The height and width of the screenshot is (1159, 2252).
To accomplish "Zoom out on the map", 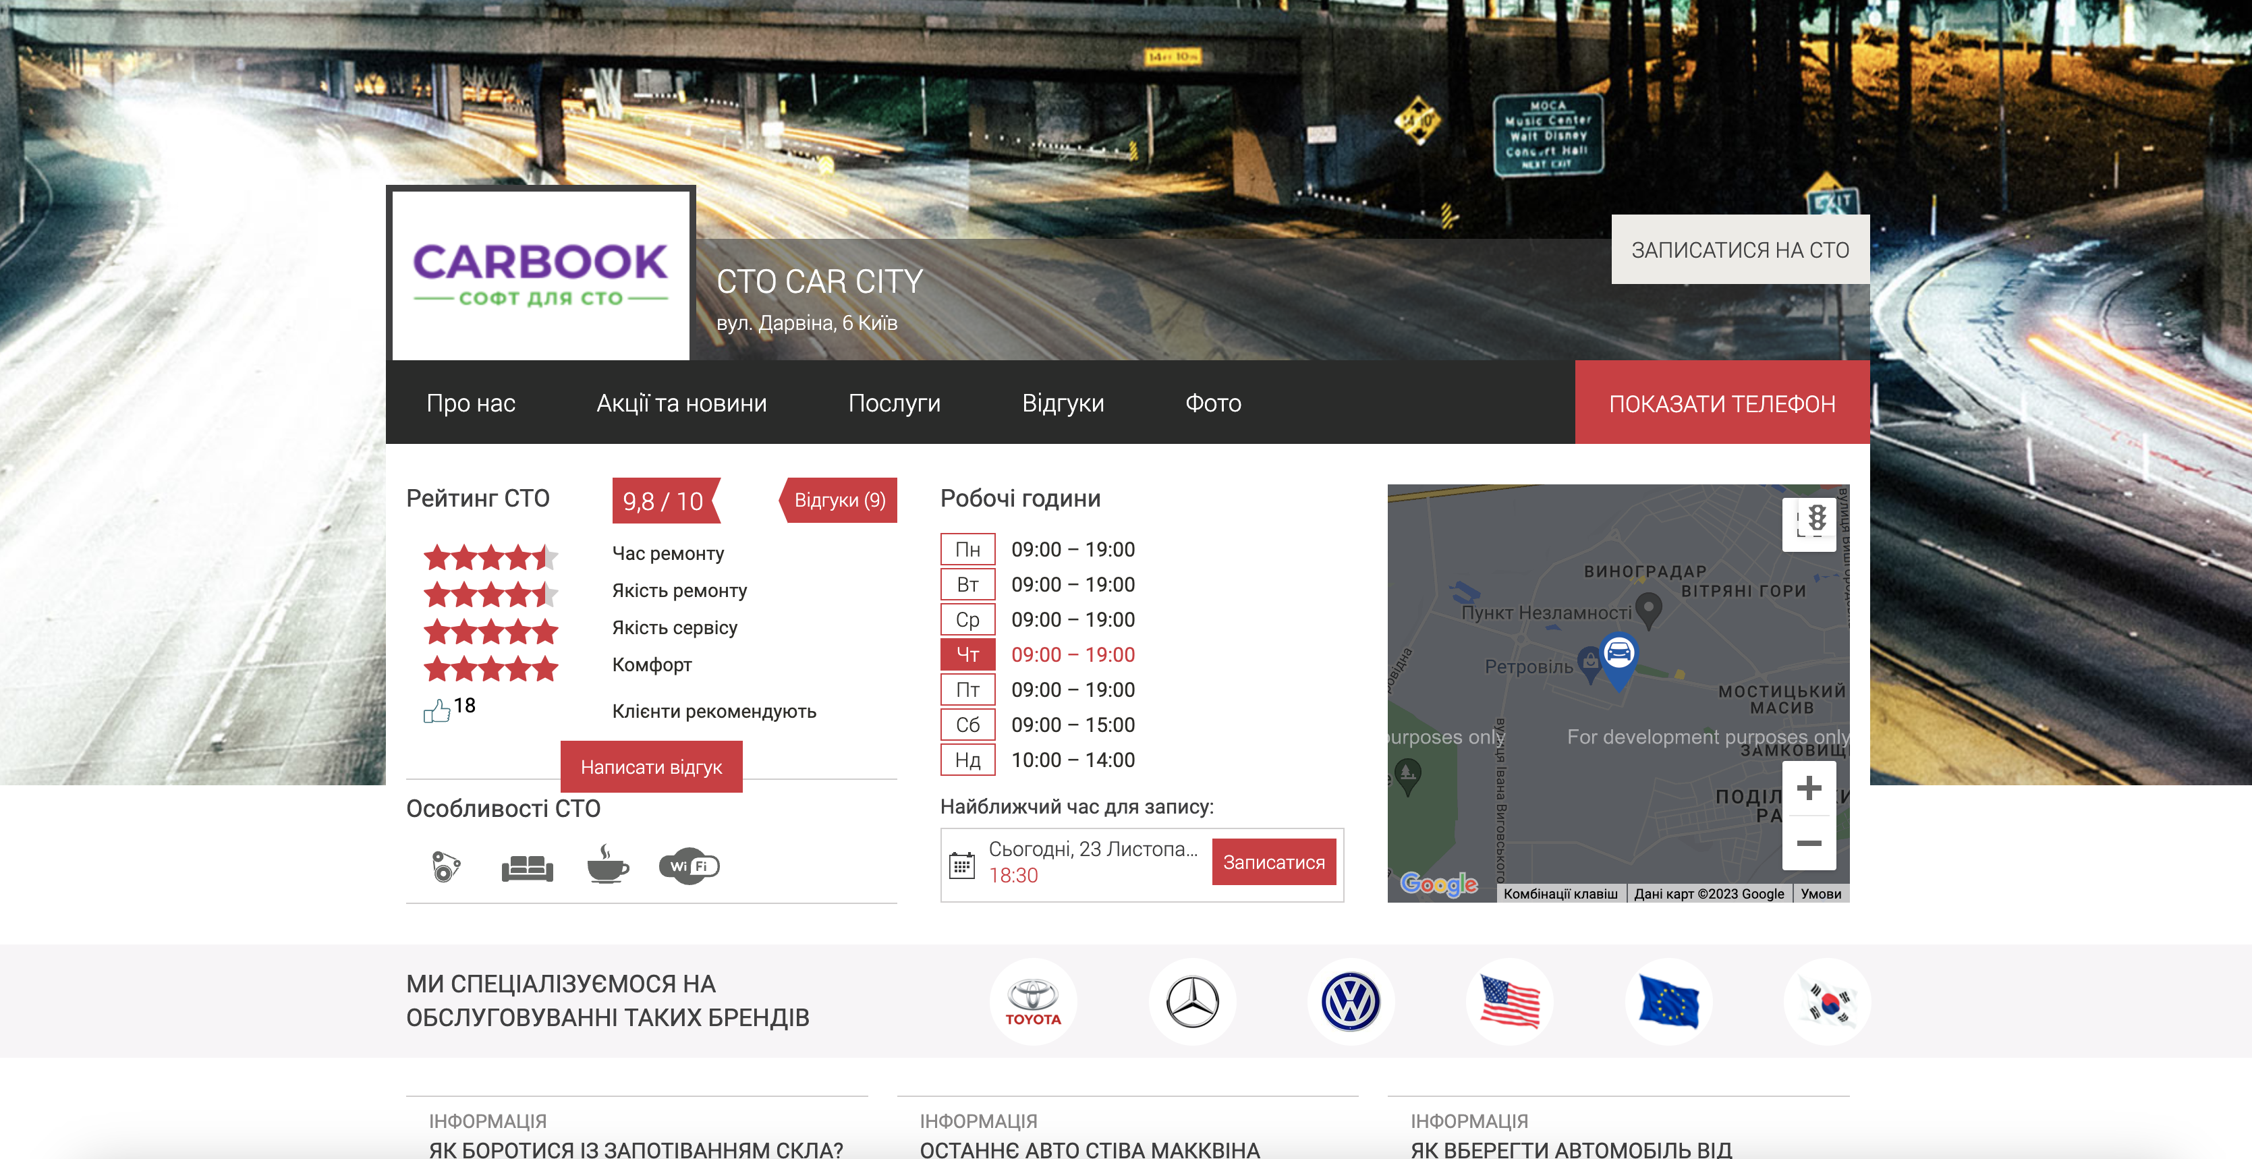I will click(1809, 843).
